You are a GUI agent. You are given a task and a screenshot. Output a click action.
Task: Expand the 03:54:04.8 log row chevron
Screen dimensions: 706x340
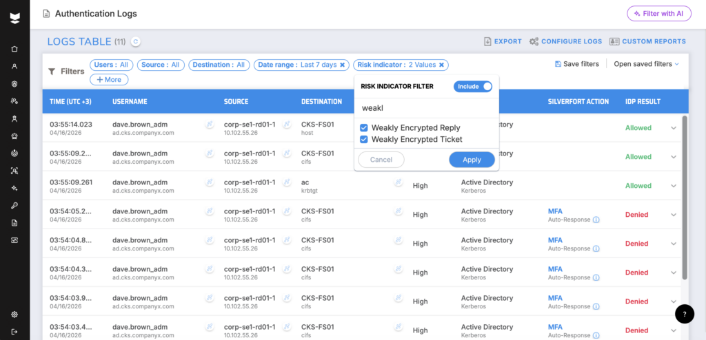point(674,244)
